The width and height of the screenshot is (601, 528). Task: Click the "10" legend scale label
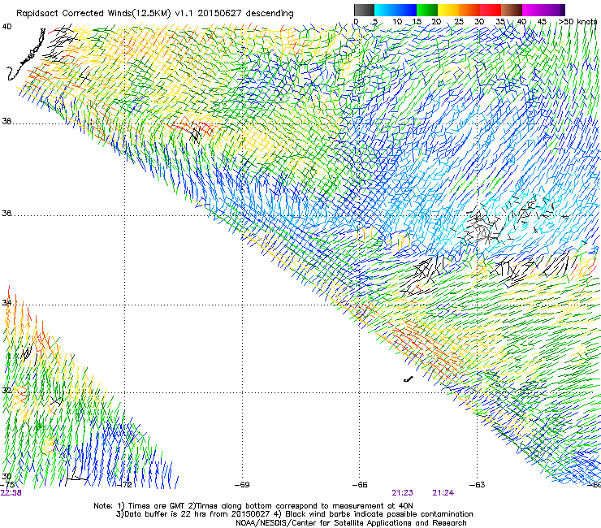pos(397,21)
